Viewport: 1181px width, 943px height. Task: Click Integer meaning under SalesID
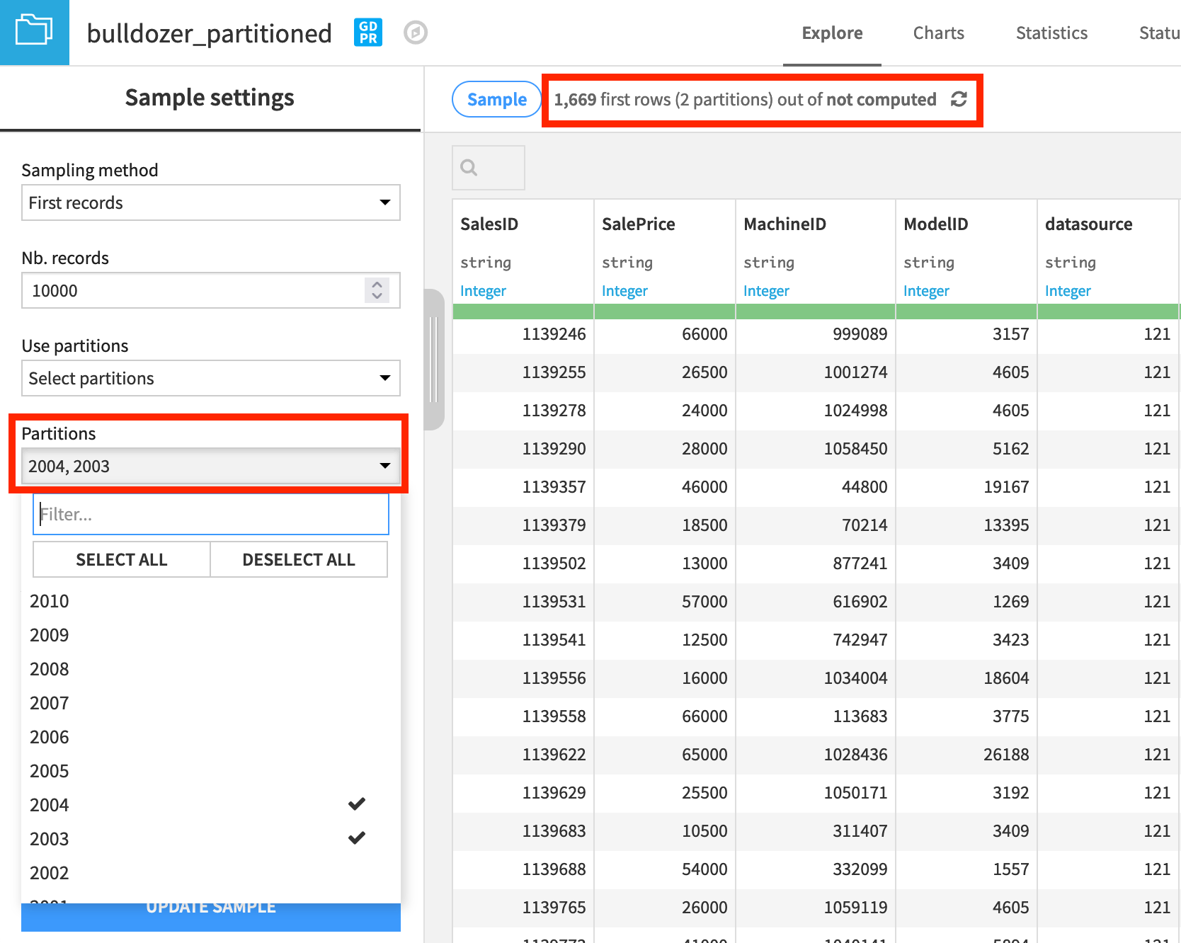click(483, 291)
